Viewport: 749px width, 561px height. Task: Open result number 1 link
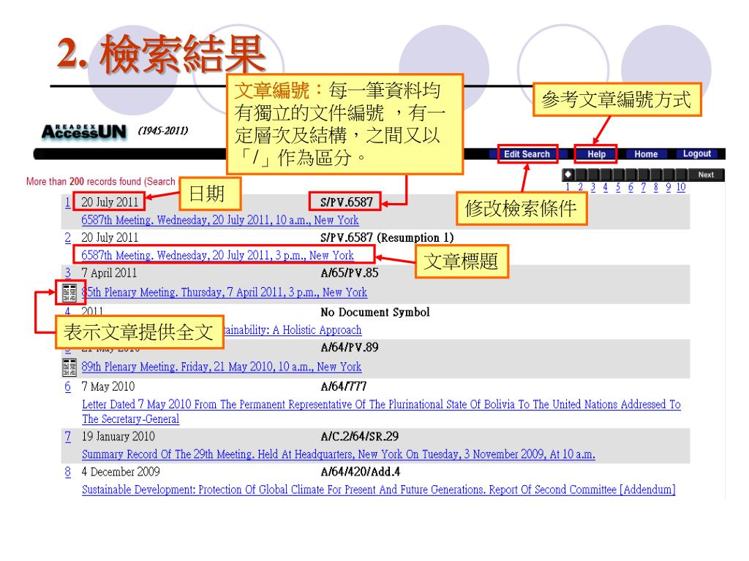pos(68,202)
